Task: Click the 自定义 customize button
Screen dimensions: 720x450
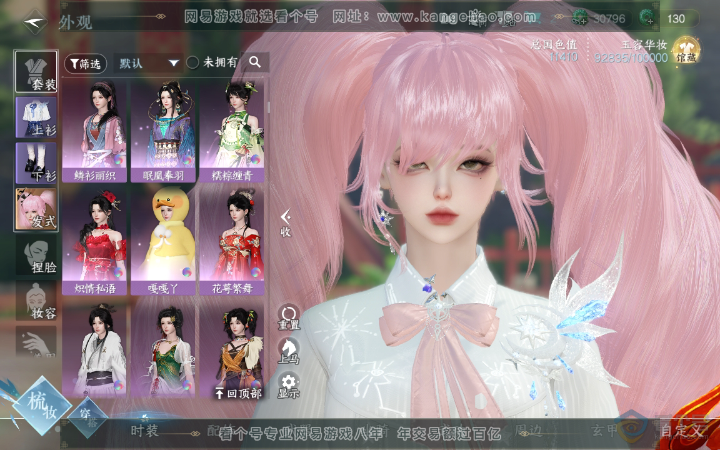Action: tap(682, 430)
